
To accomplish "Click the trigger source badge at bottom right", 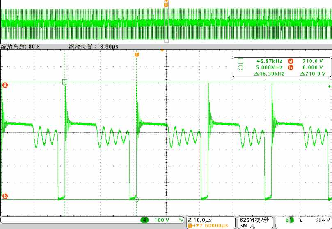I will pos(290,220).
